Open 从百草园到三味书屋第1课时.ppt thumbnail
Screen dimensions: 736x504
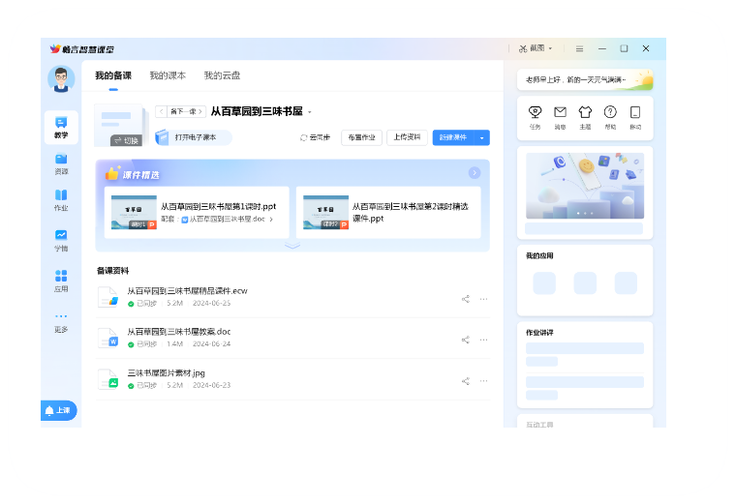(x=133, y=212)
